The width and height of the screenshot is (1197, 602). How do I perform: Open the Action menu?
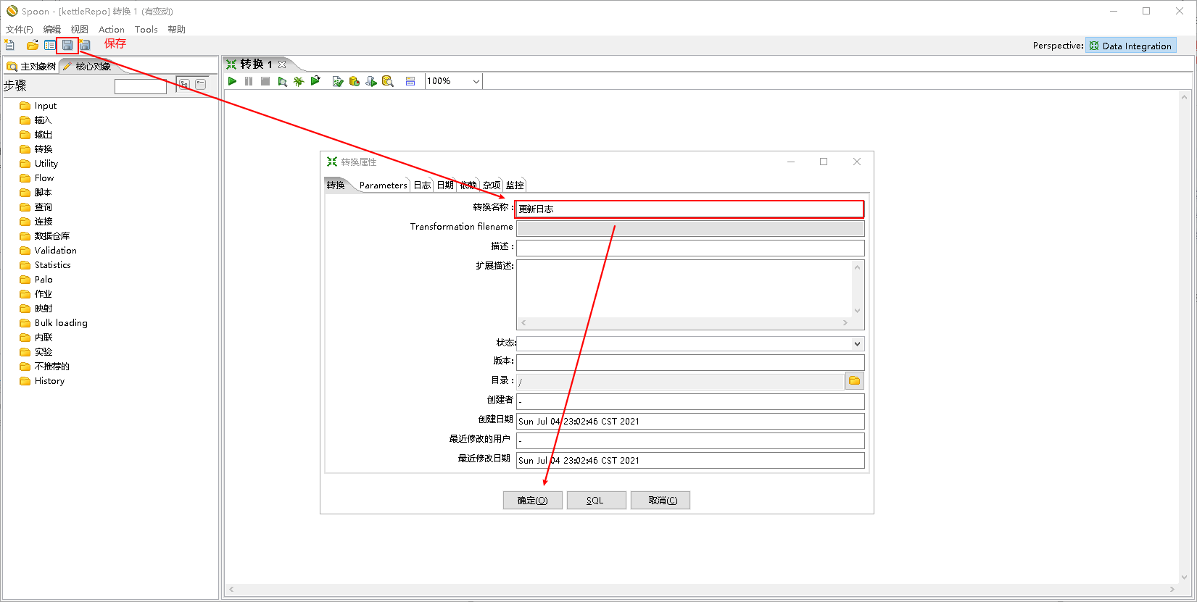(x=112, y=30)
